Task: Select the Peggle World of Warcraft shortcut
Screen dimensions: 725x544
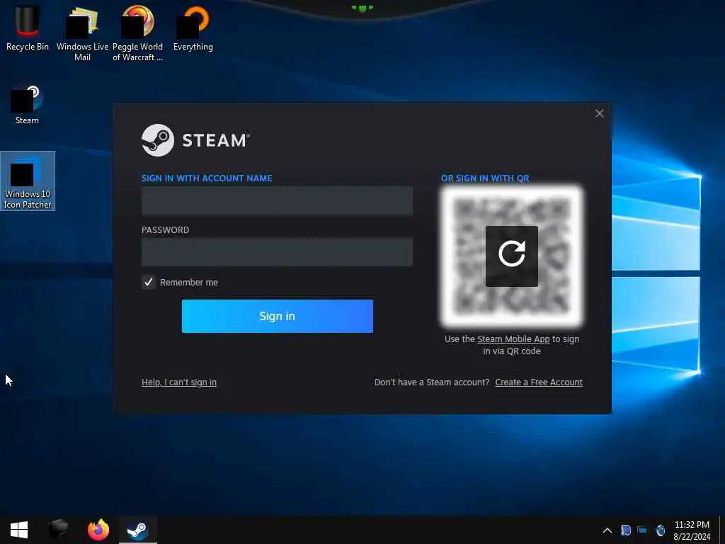Action: click(x=137, y=33)
